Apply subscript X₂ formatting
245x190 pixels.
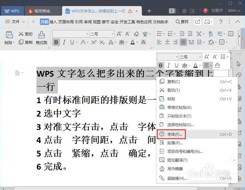click(x=102, y=42)
